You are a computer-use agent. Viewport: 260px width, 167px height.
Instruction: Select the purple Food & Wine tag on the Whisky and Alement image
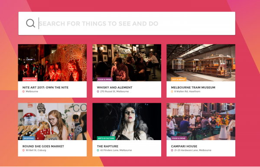pyautogui.click(x=104, y=79)
